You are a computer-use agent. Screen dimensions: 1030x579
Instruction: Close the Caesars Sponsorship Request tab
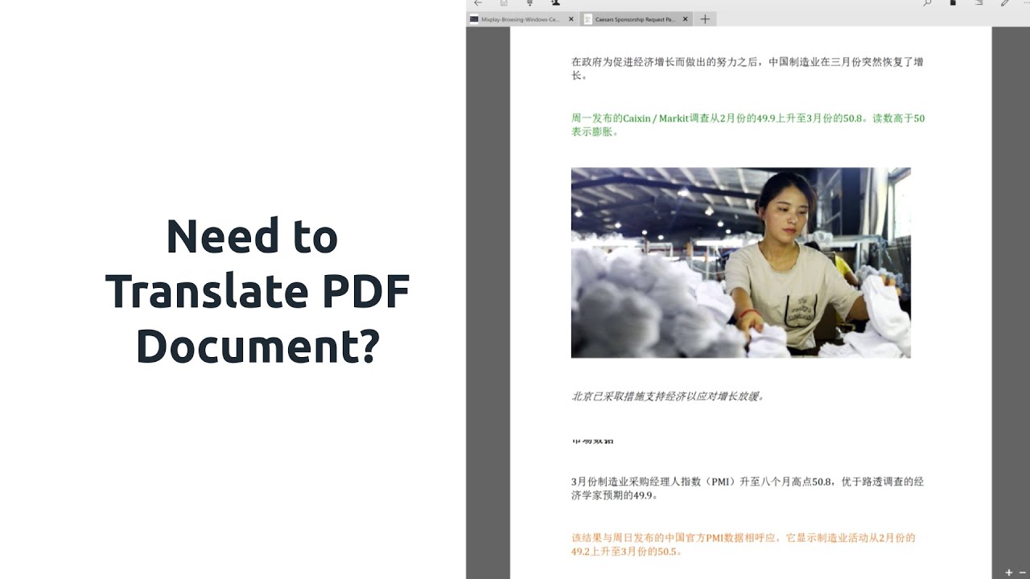[x=685, y=18]
